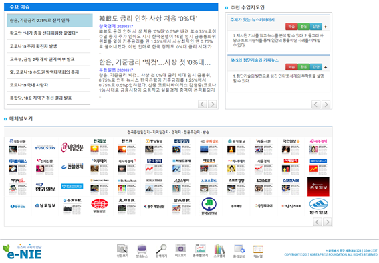Select issue 코로나19 추가 확진자 발생
The image size is (379, 263).
tap(49, 46)
